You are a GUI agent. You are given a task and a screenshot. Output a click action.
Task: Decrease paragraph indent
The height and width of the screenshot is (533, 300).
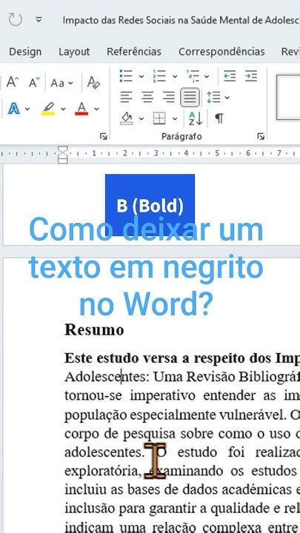tap(230, 76)
